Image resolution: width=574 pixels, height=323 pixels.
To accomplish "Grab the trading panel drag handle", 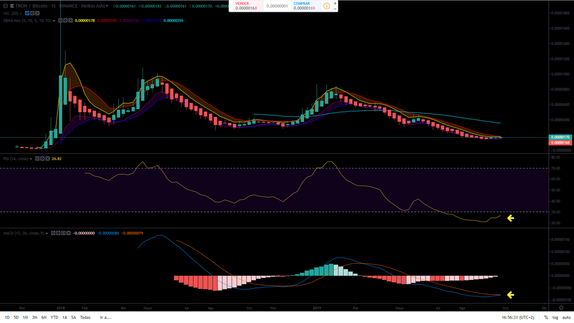I will click(x=231, y=6).
